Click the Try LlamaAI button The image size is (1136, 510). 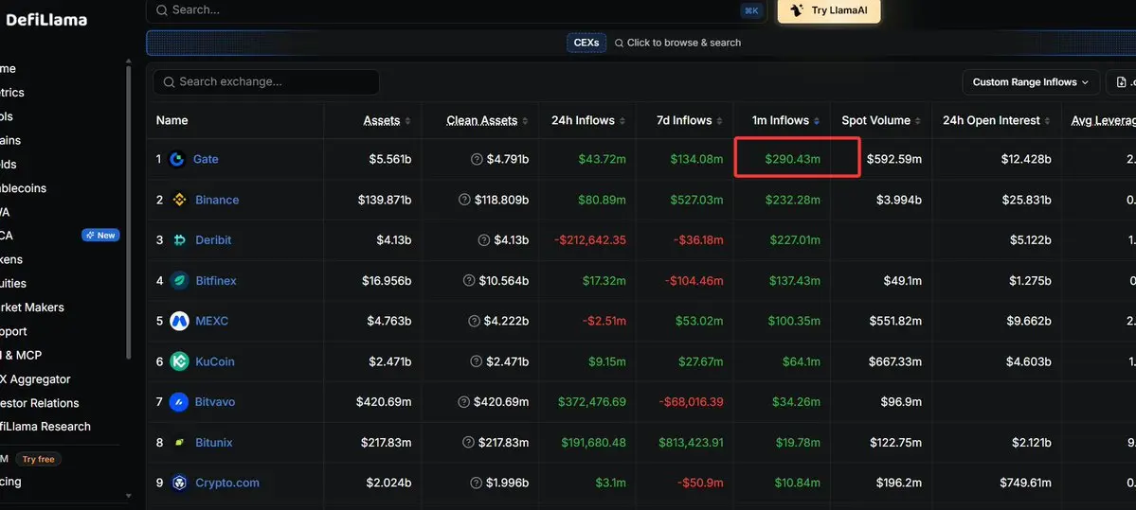(829, 10)
